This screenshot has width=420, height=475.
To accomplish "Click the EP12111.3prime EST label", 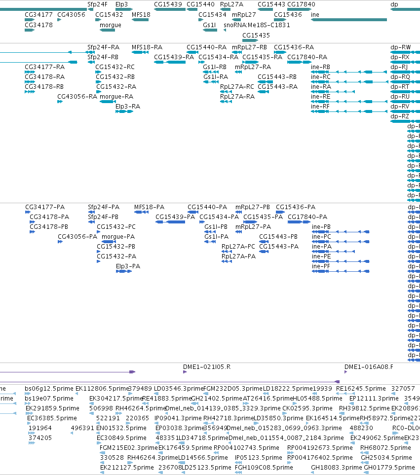I will pyautogui.click(x=374, y=399).
